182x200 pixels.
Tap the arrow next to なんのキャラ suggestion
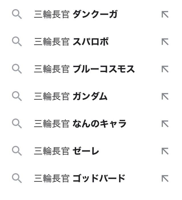pyautogui.click(x=165, y=124)
